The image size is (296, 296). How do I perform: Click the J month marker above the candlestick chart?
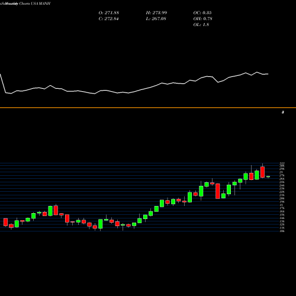(283, 112)
